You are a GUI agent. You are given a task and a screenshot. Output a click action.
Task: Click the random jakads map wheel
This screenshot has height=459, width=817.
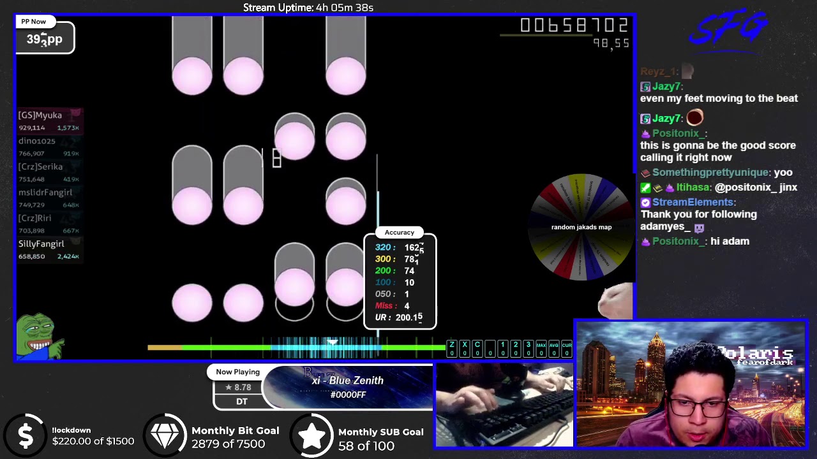tap(581, 227)
